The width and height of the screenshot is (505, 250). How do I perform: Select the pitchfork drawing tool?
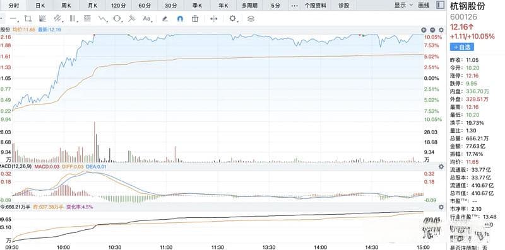[131, 19]
